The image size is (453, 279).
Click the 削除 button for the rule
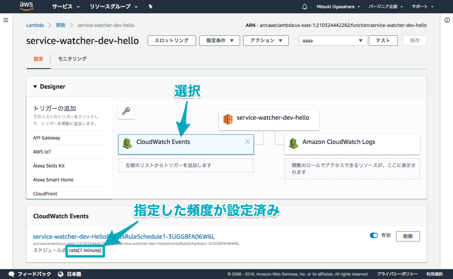point(408,236)
